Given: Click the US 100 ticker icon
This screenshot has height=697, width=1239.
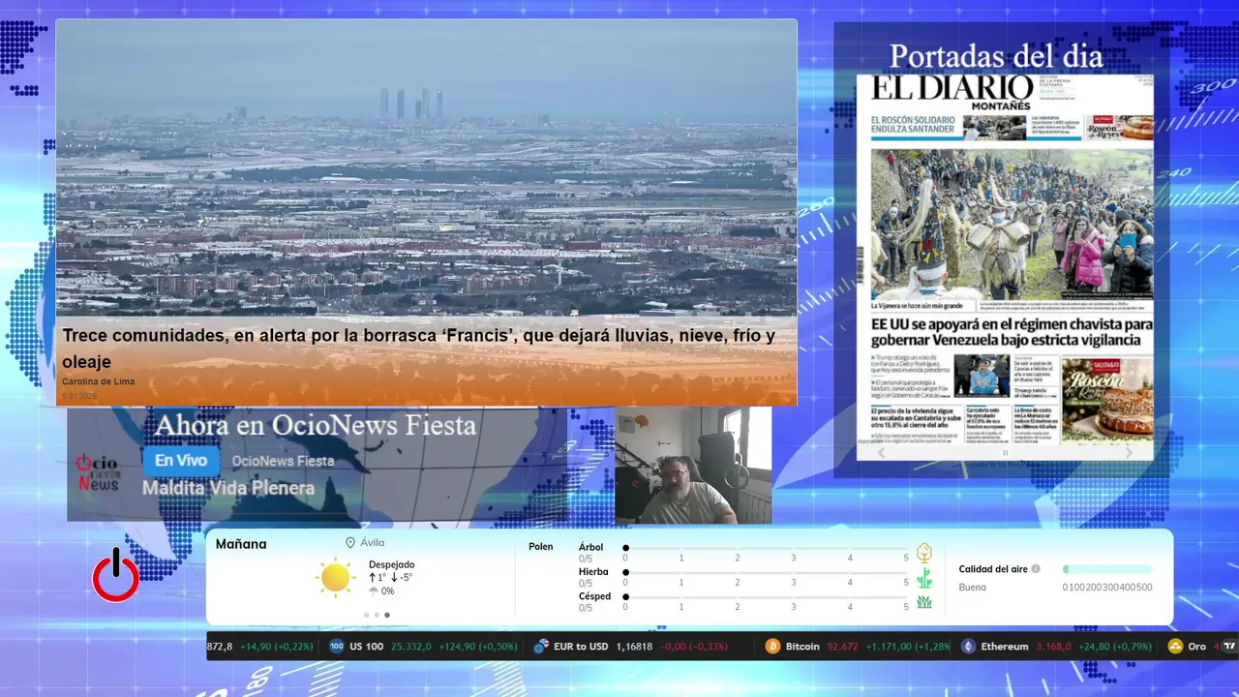Looking at the screenshot, I should [x=337, y=646].
